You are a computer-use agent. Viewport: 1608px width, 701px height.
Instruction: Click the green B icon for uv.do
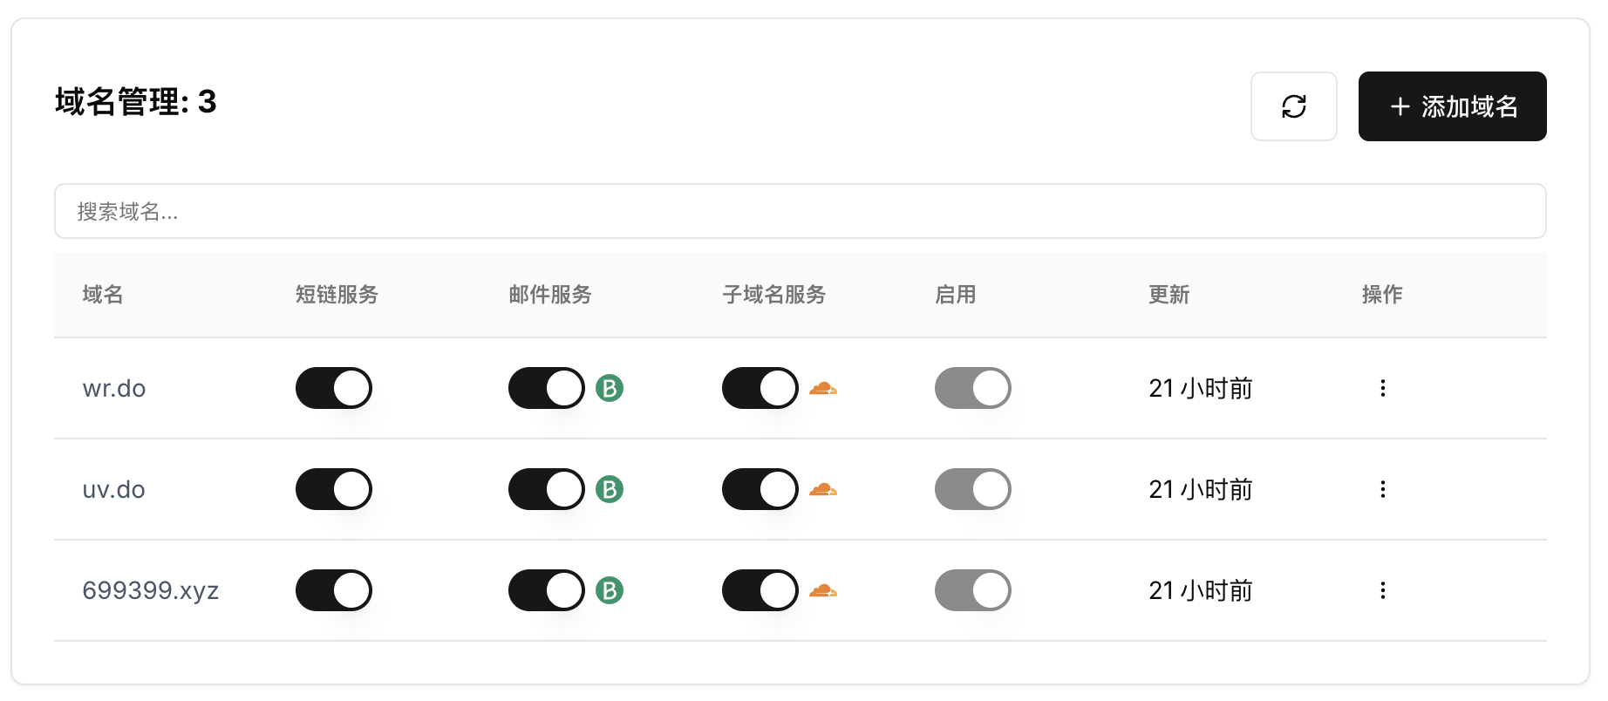(610, 489)
